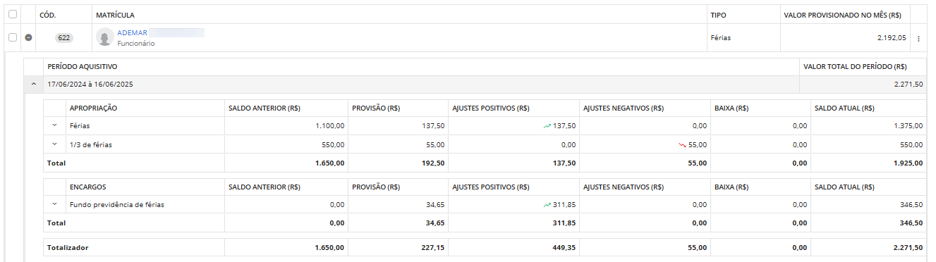Click the TIPO column header
This screenshot has height=262, width=936.
point(718,15)
